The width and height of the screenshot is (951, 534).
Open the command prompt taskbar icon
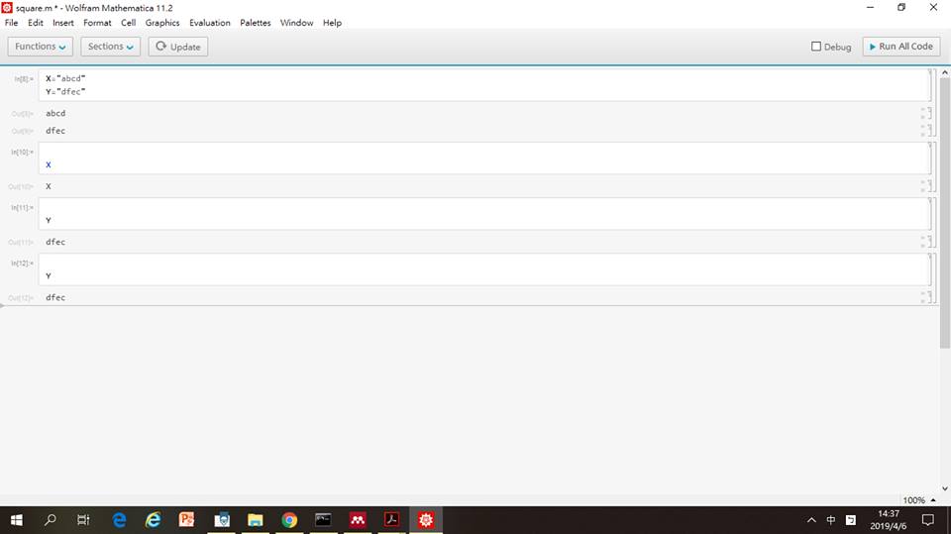pos(323,520)
